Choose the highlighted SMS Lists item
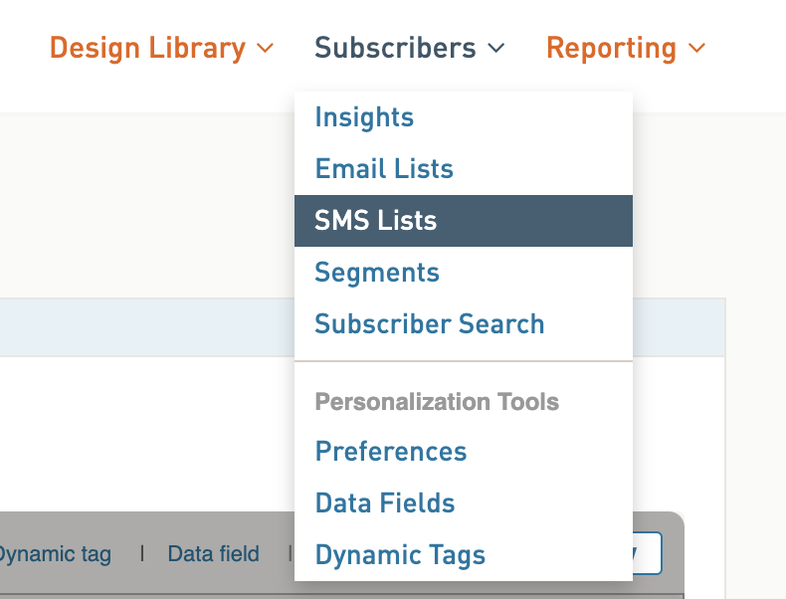786x599 pixels. click(464, 221)
